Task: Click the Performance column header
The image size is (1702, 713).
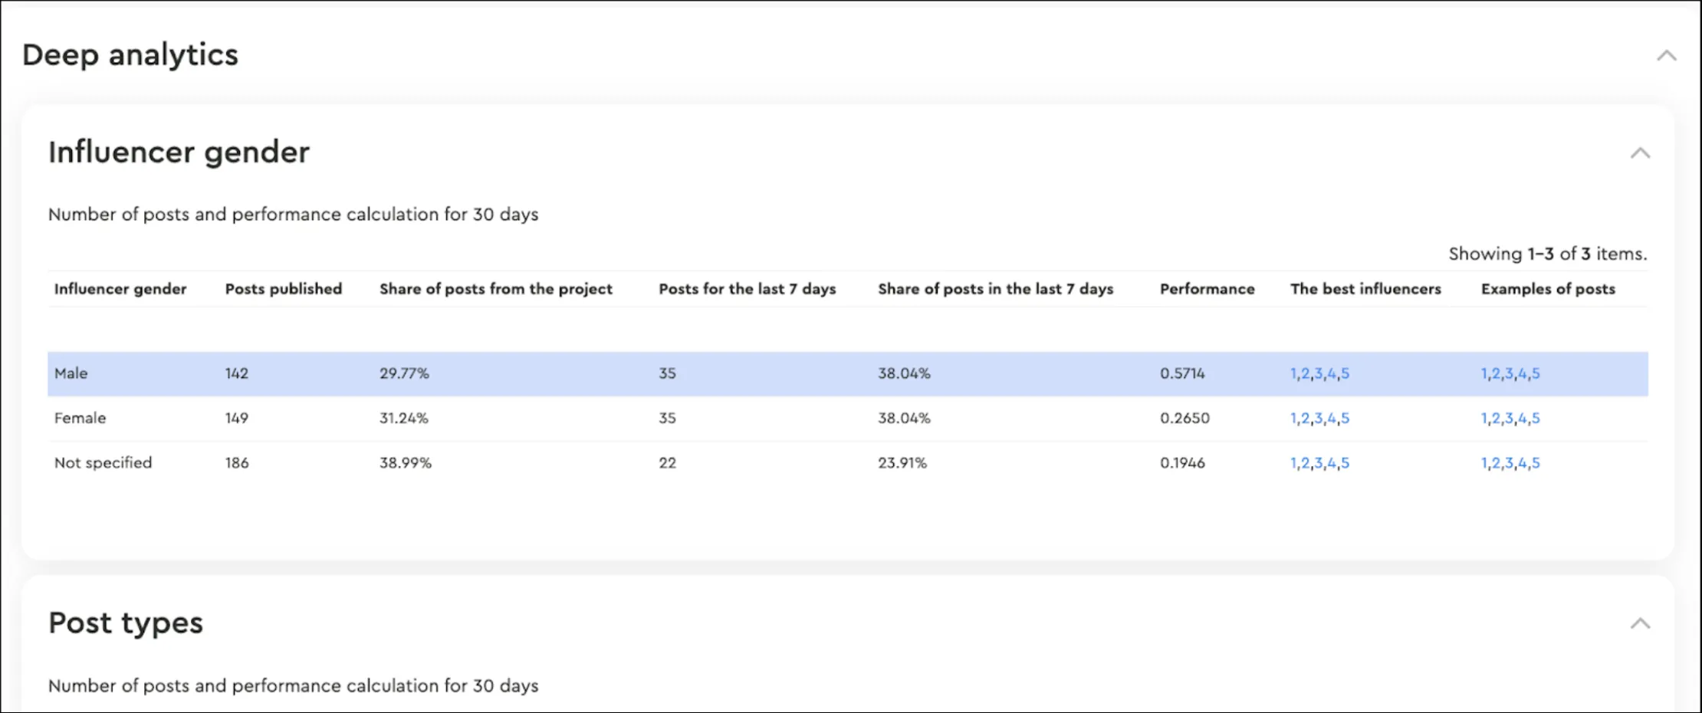Action: pos(1207,289)
